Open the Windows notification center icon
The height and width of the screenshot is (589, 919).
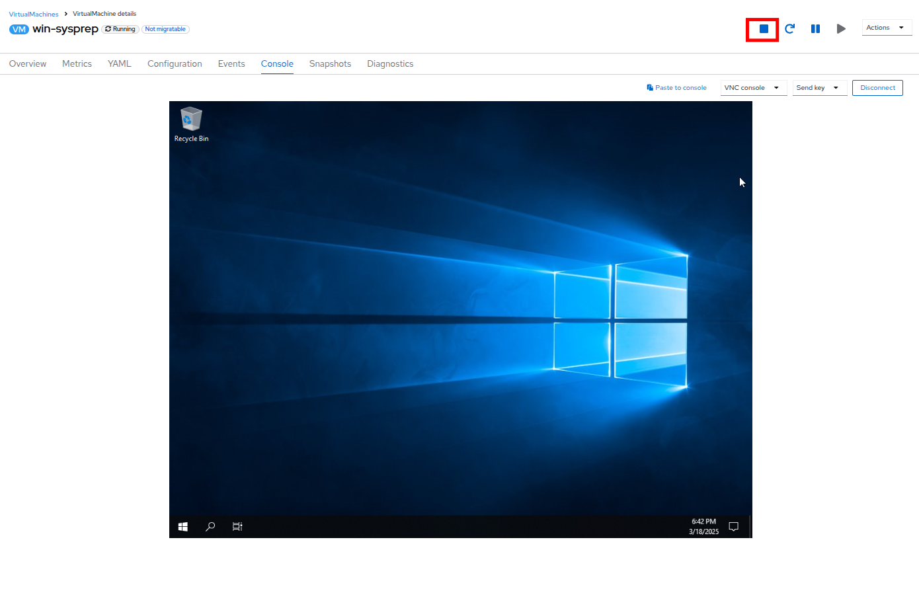pos(733,527)
